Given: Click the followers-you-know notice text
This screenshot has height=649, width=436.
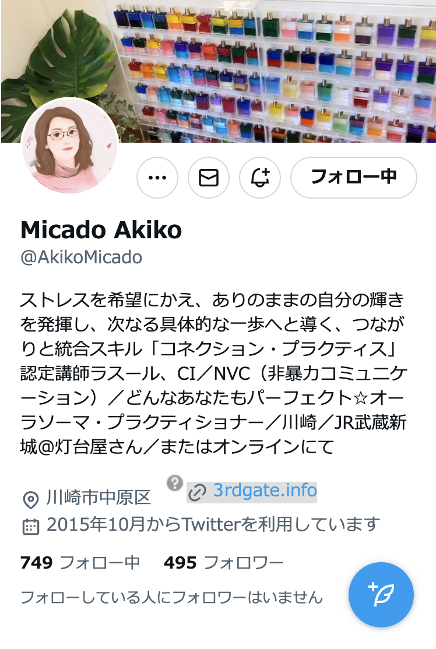Looking at the screenshot, I should point(171,597).
